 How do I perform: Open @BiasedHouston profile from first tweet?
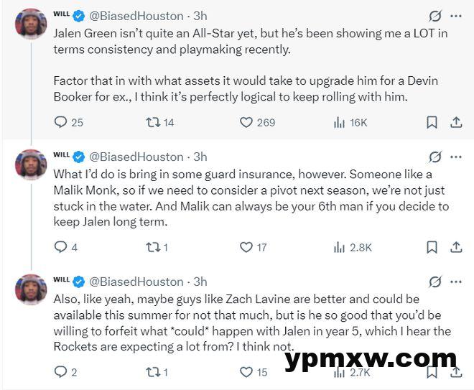pos(136,16)
